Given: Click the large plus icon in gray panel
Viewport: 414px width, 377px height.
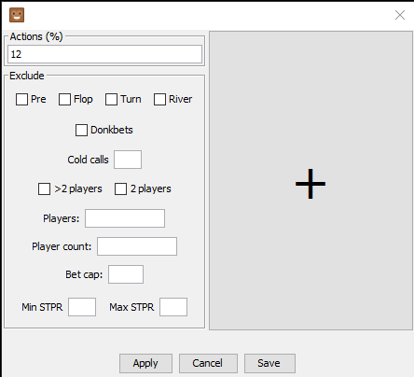Looking at the screenshot, I should click(310, 184).
